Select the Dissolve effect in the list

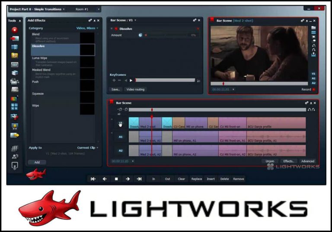click(x=63, y=50)
